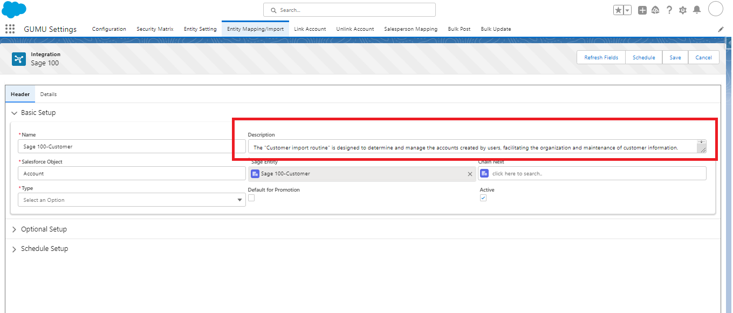This screenshot has width=733, height=313.
Task: Open the Global Actions plus icon
Action: pyautogui.click(x=642, y=10)
